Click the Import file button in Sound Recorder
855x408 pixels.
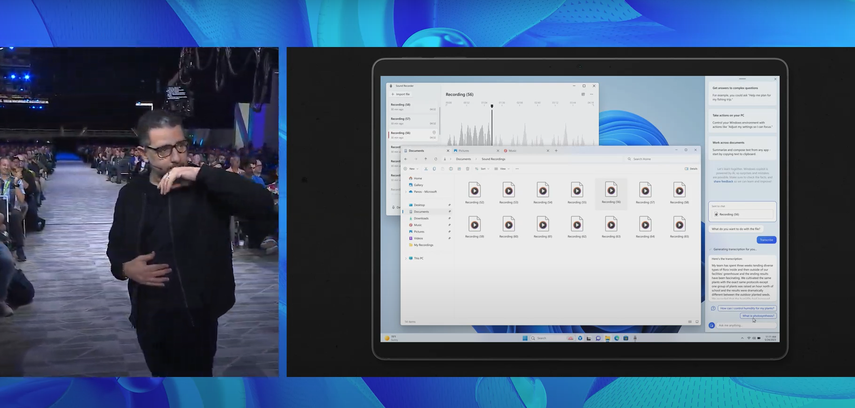pos(401,94)
